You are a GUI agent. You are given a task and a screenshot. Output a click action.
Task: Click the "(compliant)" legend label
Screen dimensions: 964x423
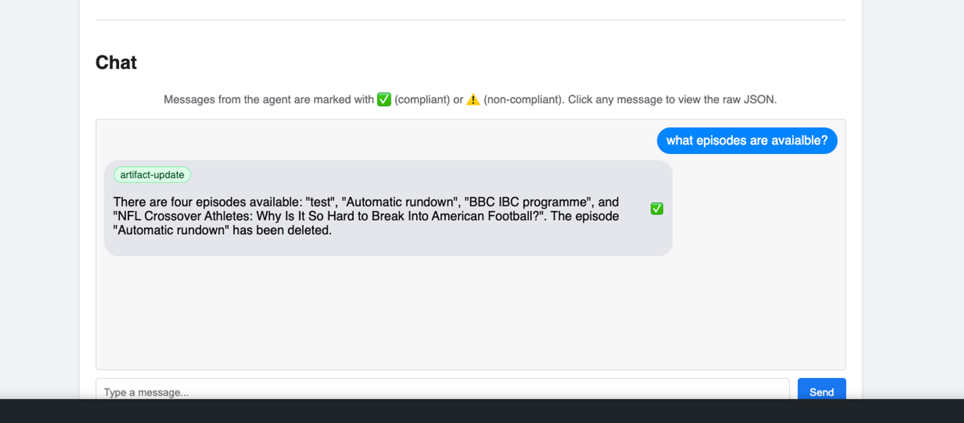point(422,99)
